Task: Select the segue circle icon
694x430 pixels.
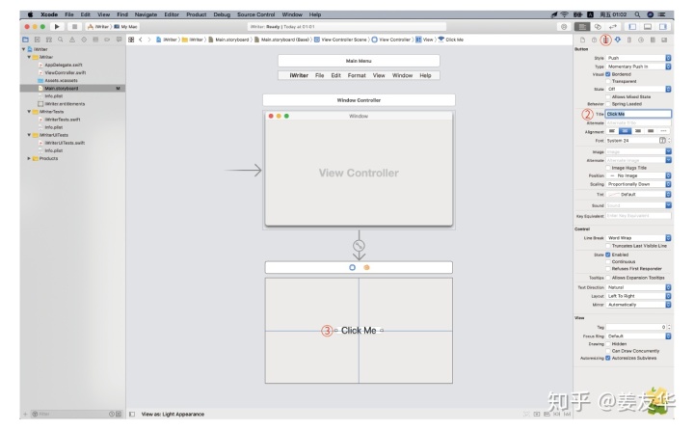Action: tap(359, 245)
